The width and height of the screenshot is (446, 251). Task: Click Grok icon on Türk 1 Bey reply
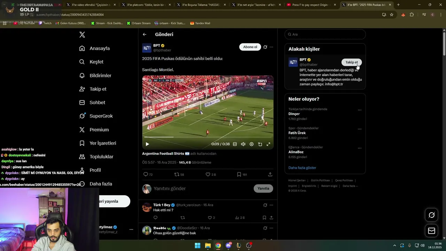[265, 205]
